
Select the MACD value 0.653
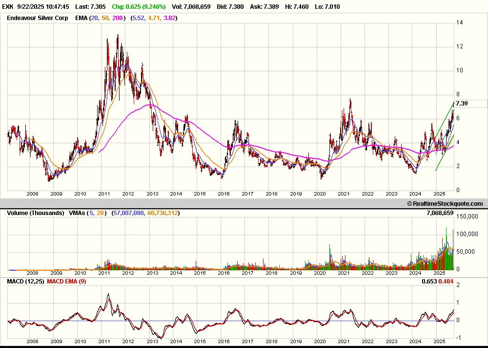[x=429, y=282]
